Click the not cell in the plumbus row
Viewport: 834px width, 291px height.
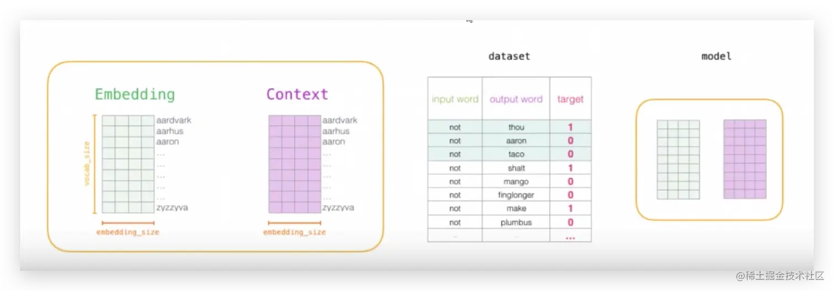[455, 222]
